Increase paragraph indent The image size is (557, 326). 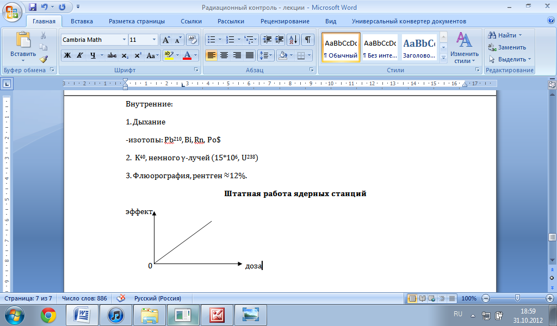tap(279, 39)
